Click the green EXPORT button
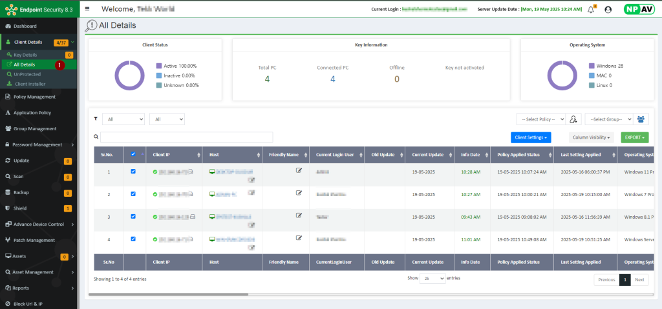The height and width of the screenshot is (309, 662). pyautogui.click(x=634, y=137)
